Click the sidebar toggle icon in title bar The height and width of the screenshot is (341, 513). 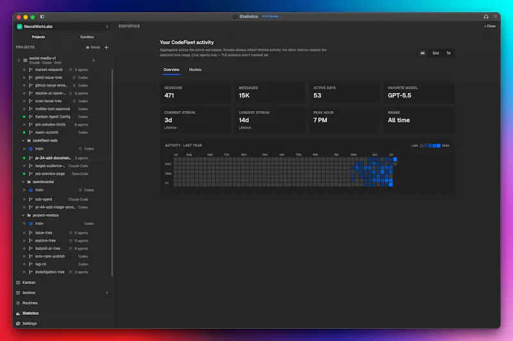(42, 17)
